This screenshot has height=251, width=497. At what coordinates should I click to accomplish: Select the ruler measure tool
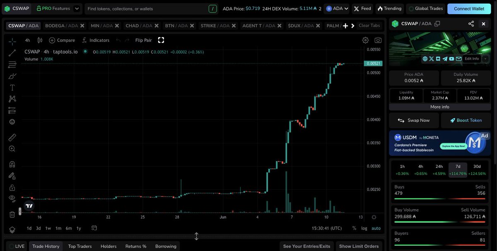[12, 138]
